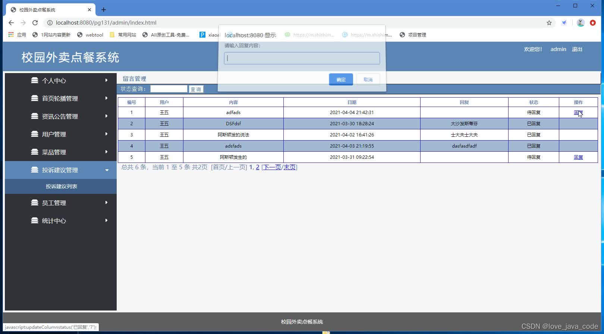Click the 查询 button
Image resolution: width=604 pixels, height=334 pixels.
pyautogui.click(x=196, y=89)
